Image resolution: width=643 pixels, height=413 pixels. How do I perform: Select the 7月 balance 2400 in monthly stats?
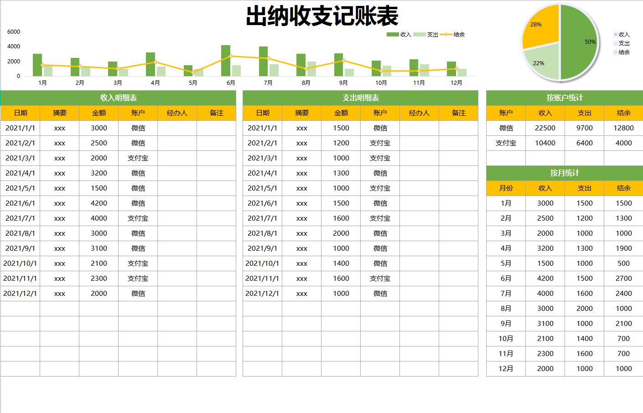coord(623,293)
